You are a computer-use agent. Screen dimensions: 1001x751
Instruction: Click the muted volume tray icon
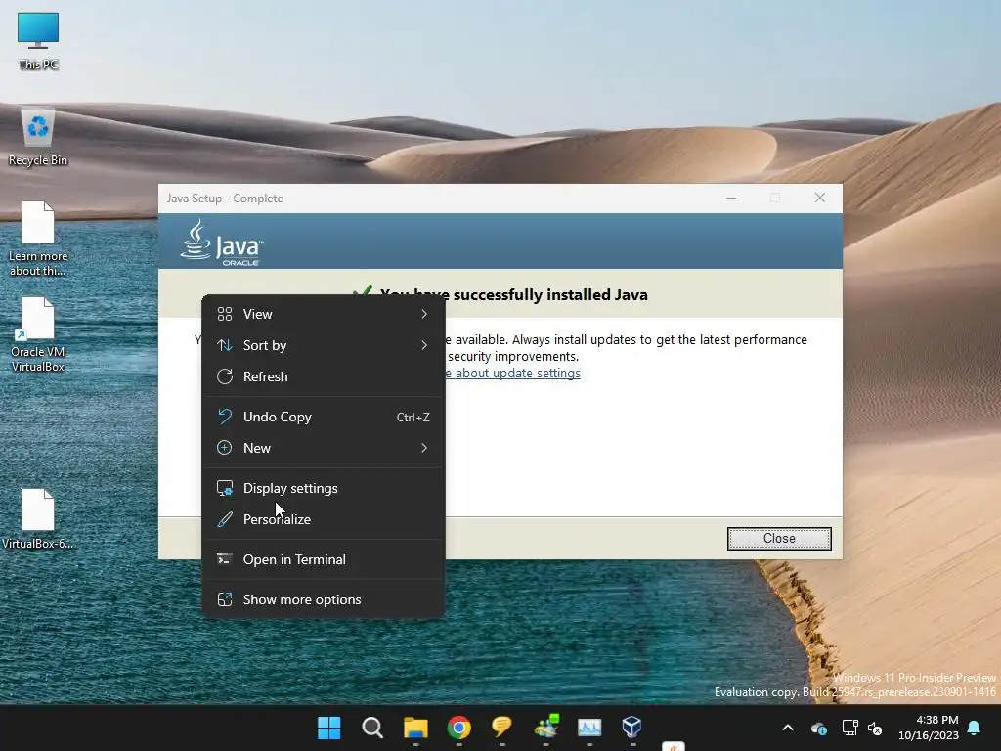(x=875, y=728)
